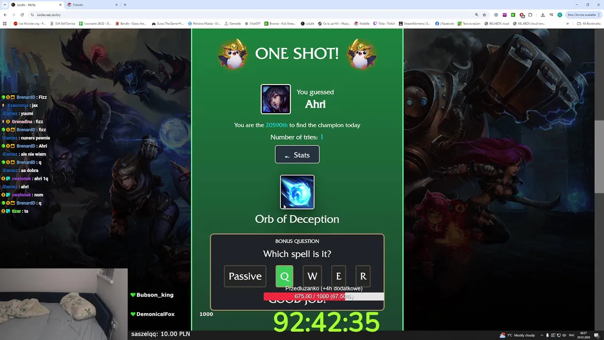The width and height of the screenshot is (604, 340).
Task: Open the losowanie 28.02 bookmark
Action: tap(95, 23)
